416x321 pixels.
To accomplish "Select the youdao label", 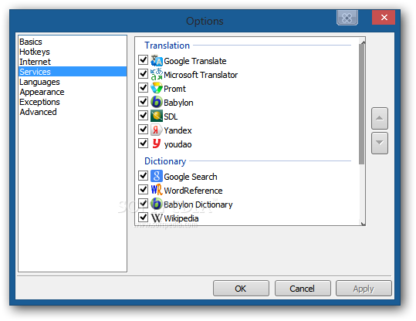I will point(178,144).
